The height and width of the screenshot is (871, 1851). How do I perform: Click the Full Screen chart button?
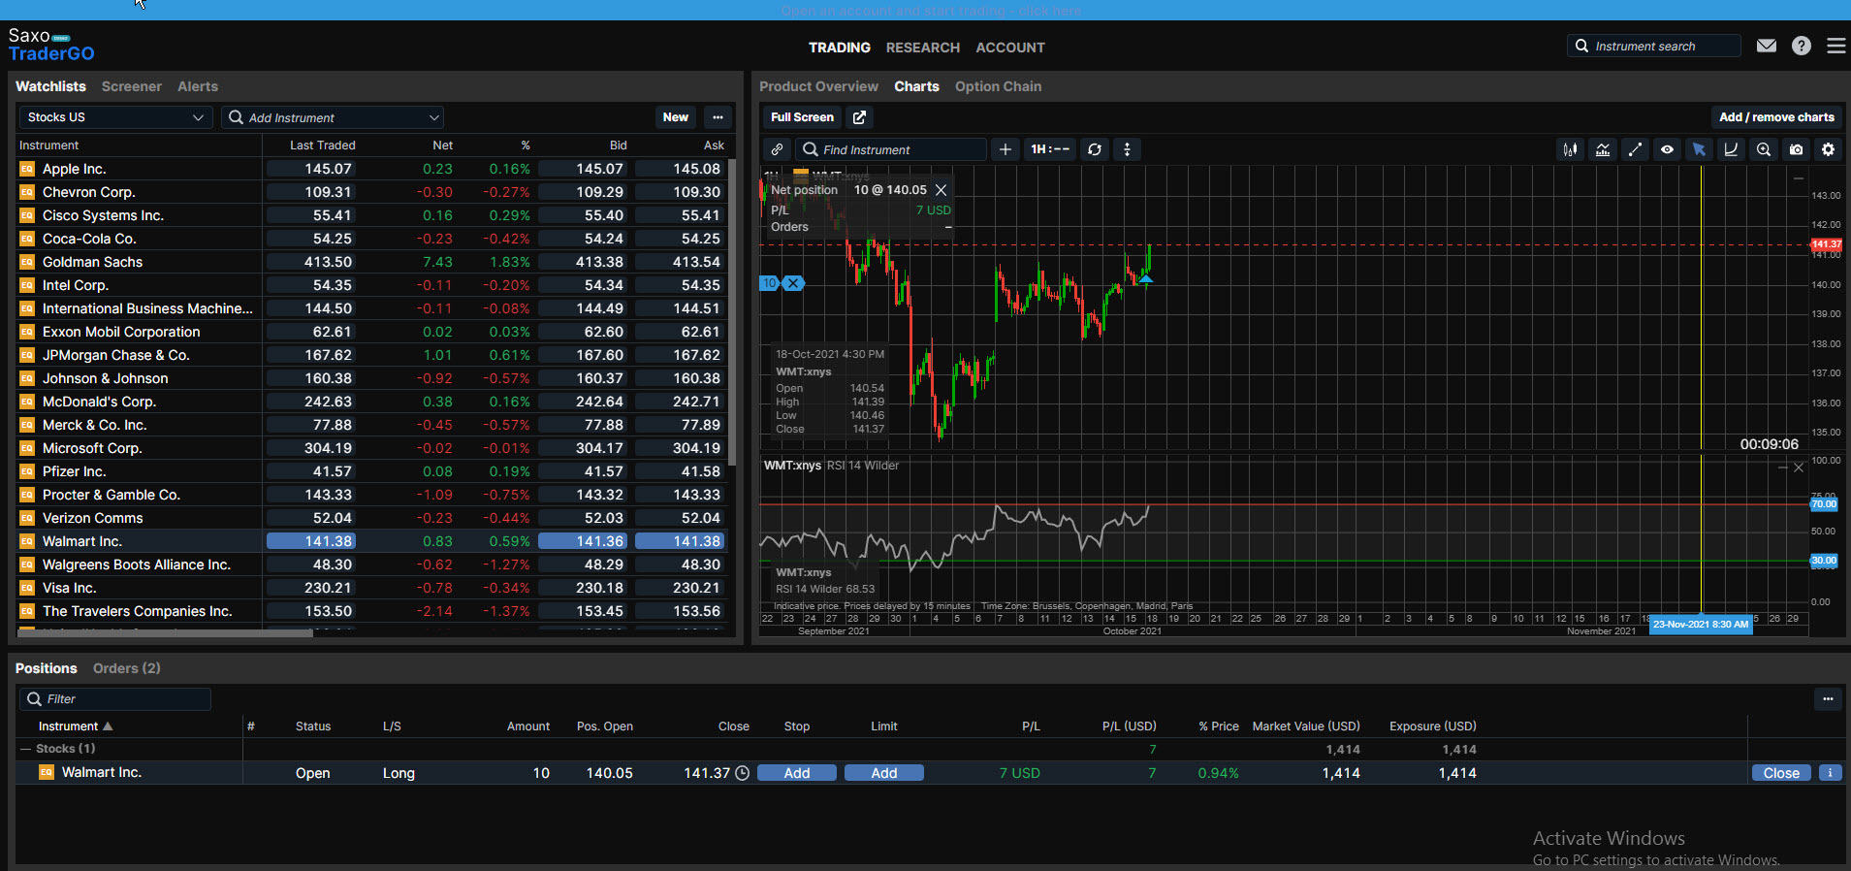tap(802, 117)
